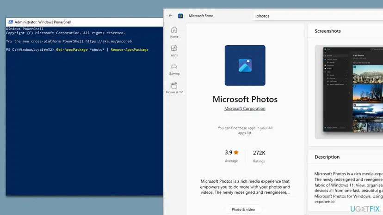Click the Microsoft Photos app icon
383x215 pixels.
[x=245, y=66]
